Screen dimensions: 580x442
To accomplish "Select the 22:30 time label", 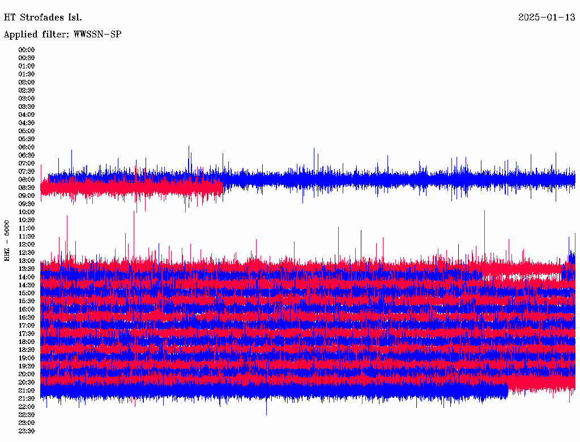I will coord(27,415).
